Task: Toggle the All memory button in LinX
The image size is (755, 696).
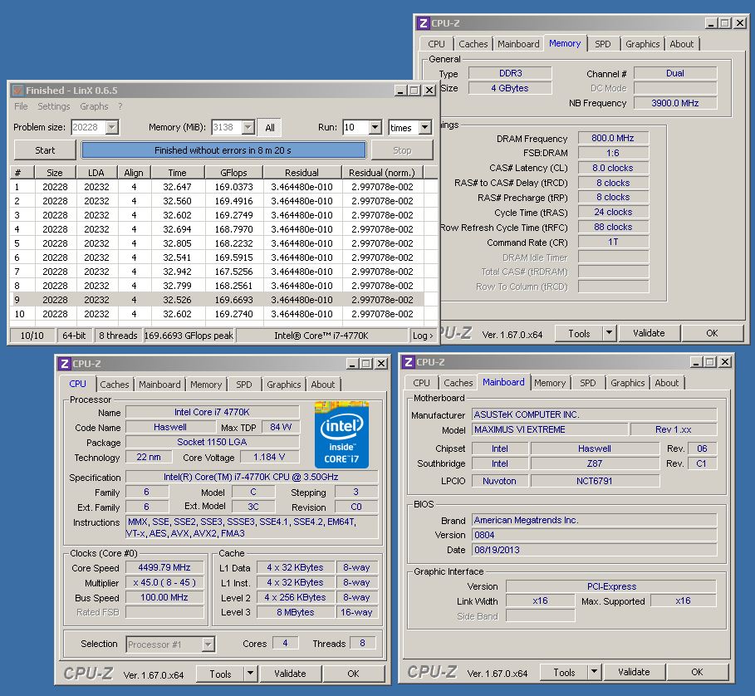Action: tap(269, 128)
